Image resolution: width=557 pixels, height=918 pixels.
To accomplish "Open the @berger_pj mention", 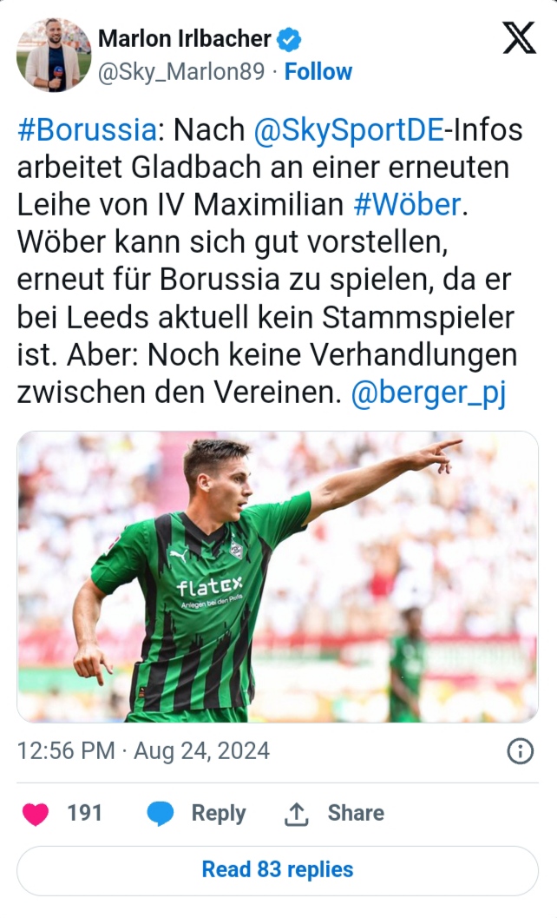I will coord(429,393).
